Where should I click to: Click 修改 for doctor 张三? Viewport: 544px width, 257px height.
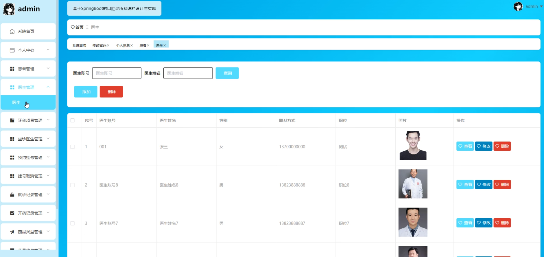(484, 146)
